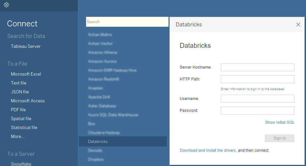Choose Cloudera Hadoop connector

[x=104, y=133]
